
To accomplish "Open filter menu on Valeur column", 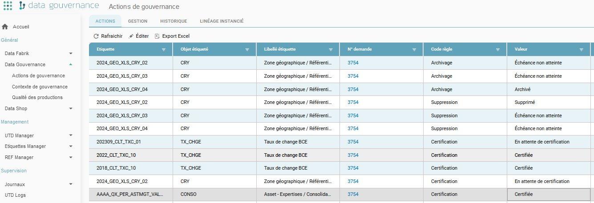I will (581, 49).
